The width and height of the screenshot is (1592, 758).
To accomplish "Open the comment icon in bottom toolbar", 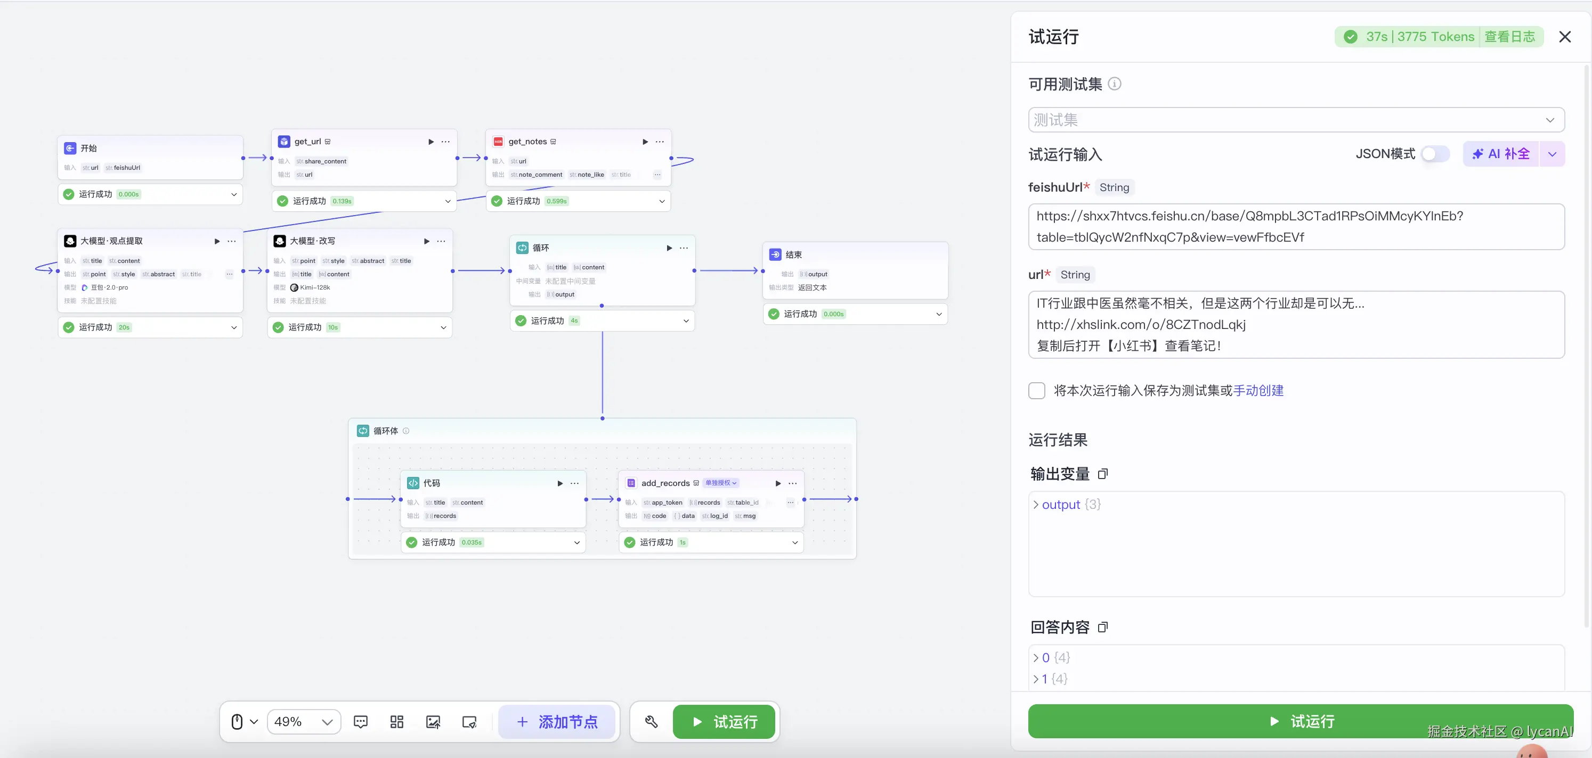I will point(360,722).
